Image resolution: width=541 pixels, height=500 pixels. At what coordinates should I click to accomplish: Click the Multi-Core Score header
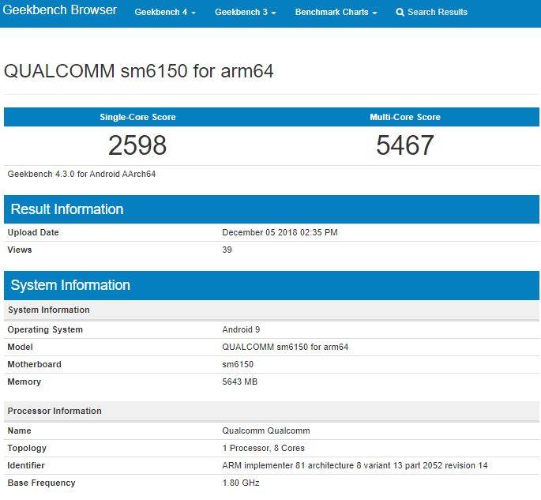(405, 117)
